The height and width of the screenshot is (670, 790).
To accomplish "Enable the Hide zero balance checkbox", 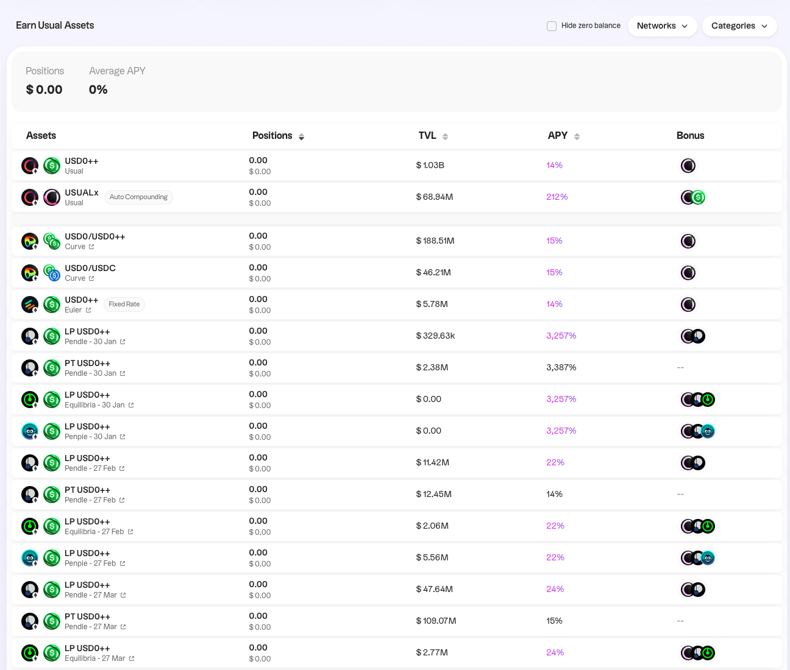I will 552,26.
